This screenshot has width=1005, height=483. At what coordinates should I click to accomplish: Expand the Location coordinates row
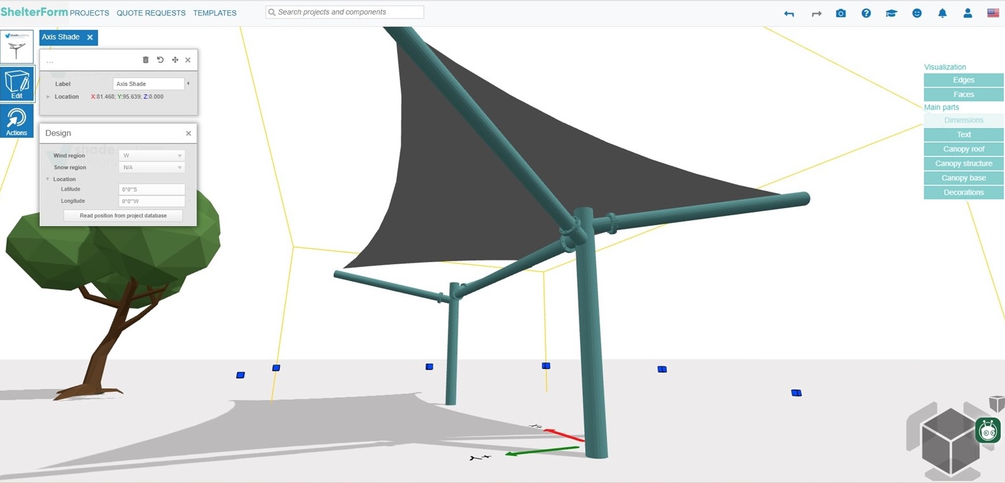pyautogui.click(x=49, y=97)
